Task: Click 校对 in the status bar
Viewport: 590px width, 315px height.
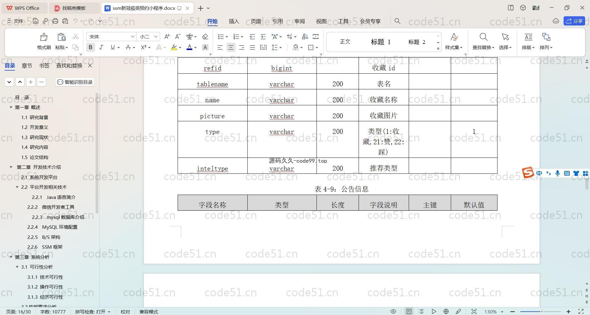Action: 125,312
